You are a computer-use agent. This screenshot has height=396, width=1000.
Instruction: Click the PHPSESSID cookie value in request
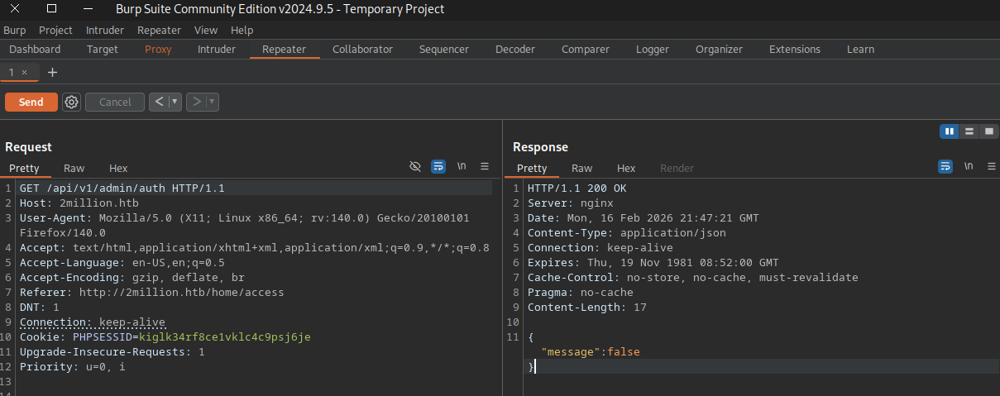pos(225,337)
